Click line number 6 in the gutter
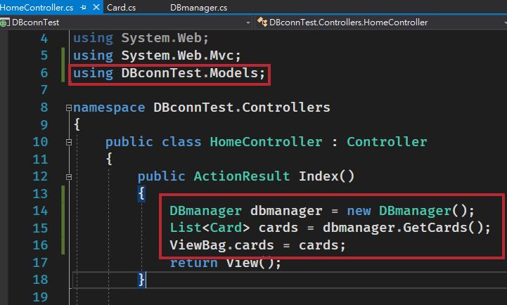Screen dimensions: 507x305 pyautogui.click(x=44, y=72)
